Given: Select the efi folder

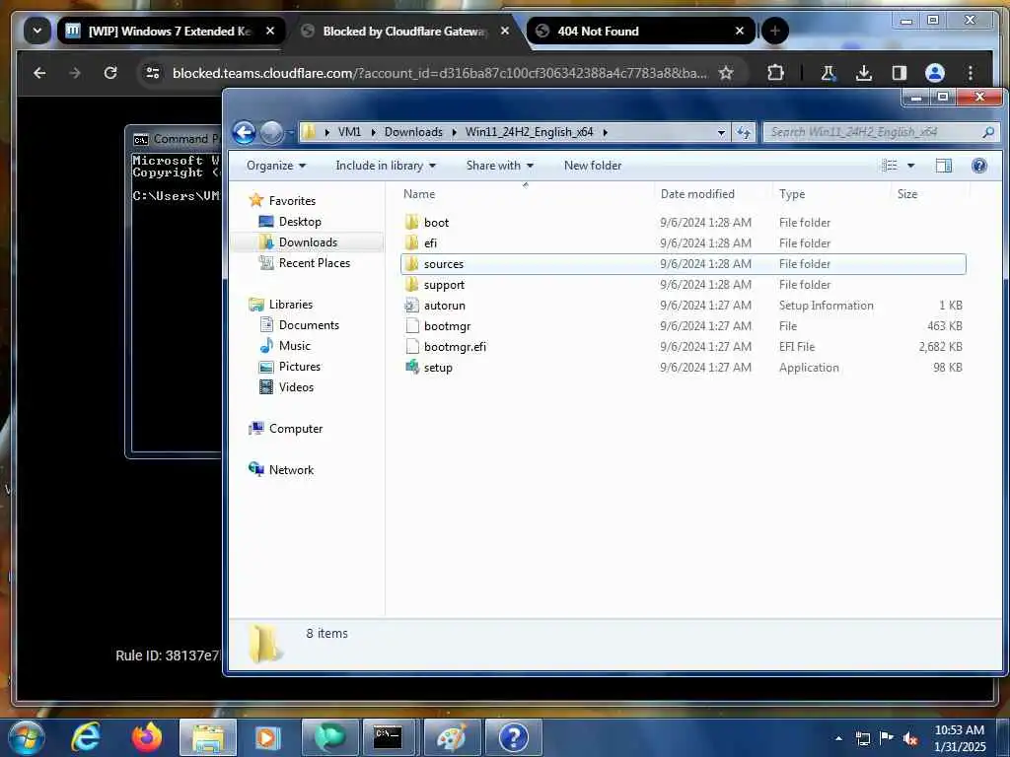Looking at the screenshot, I should click(684, 243).
